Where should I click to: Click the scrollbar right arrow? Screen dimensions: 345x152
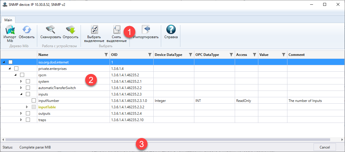coord(342,139)
